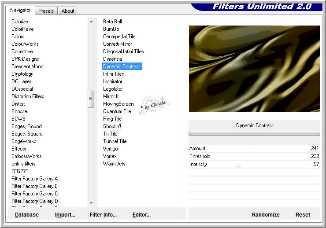This screenshot has height=228, width=326.
Task: Choose the Beta Ball filter
Action: (x=112, y=22)
